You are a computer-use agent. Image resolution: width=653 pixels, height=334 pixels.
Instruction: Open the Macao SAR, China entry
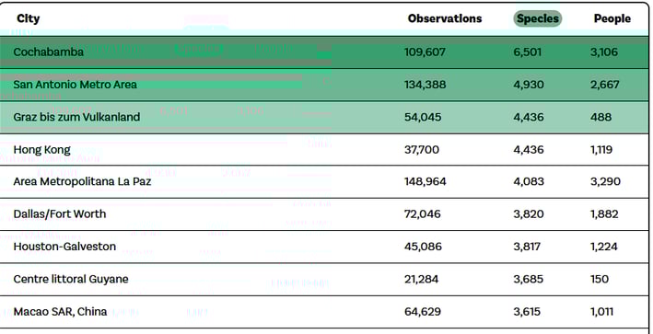[x=324, y=312]
